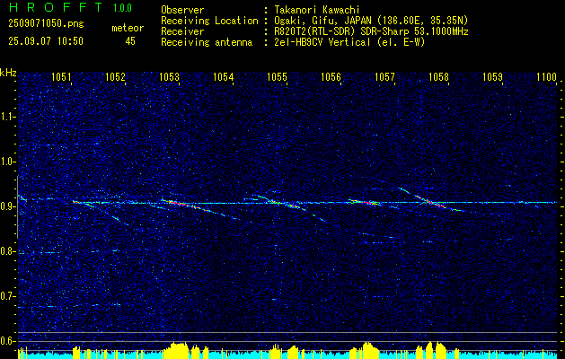
Task: Click the 0.9 kHz axis label
Action: point(7,206)
